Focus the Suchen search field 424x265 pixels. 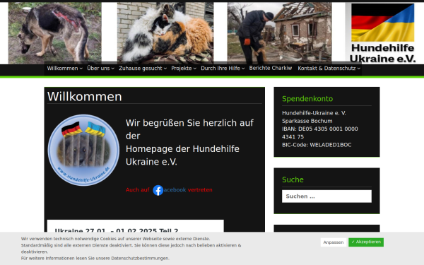point(326,196)
